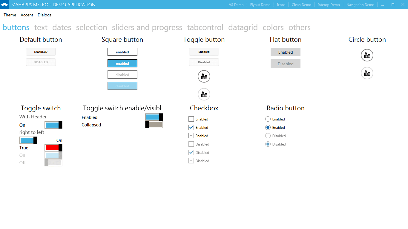
Task: Click the bottom building-icon circle button under Circle button
Action: tap(367, 73)
